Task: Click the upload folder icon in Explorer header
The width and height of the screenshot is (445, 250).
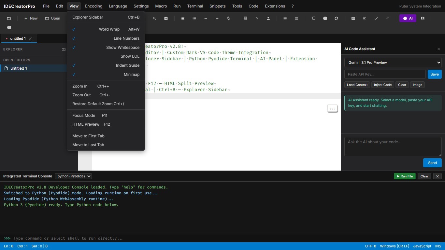Action: 64,49
